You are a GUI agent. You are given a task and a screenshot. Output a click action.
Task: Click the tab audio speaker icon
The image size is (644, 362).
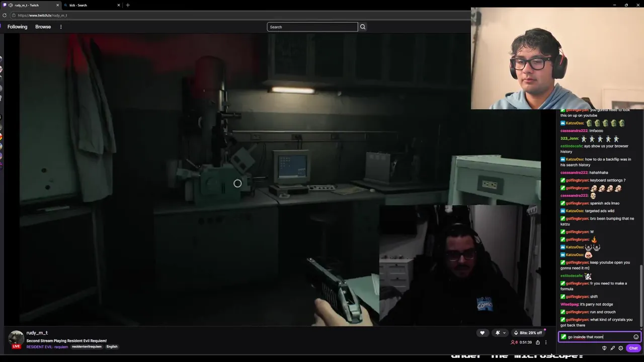pos(11,5)
